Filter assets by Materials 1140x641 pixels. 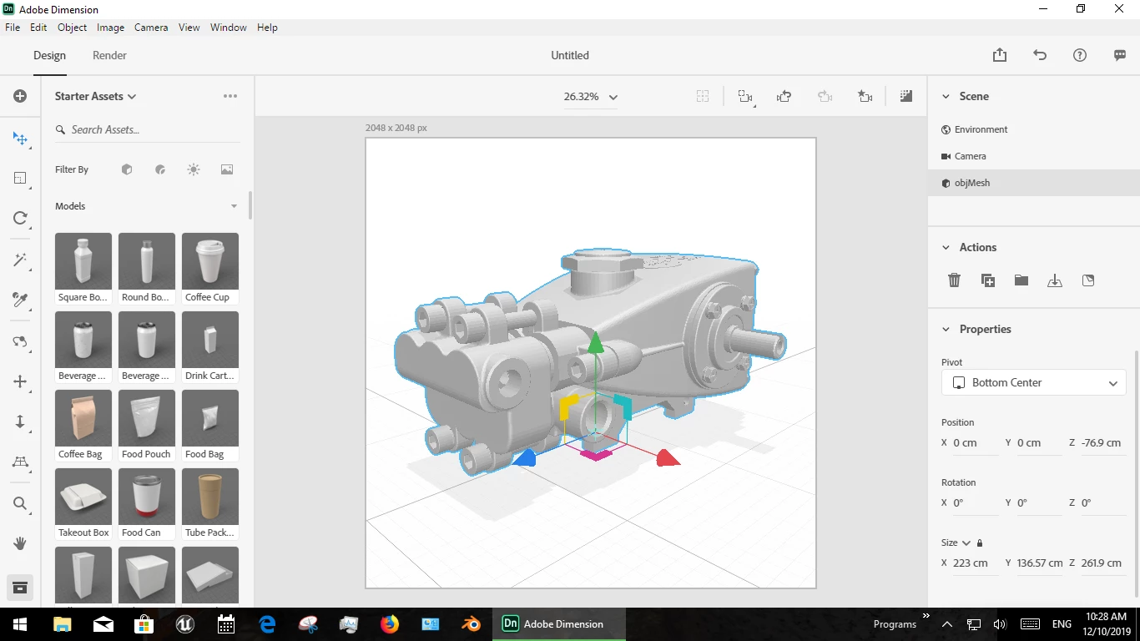(160, 169)
